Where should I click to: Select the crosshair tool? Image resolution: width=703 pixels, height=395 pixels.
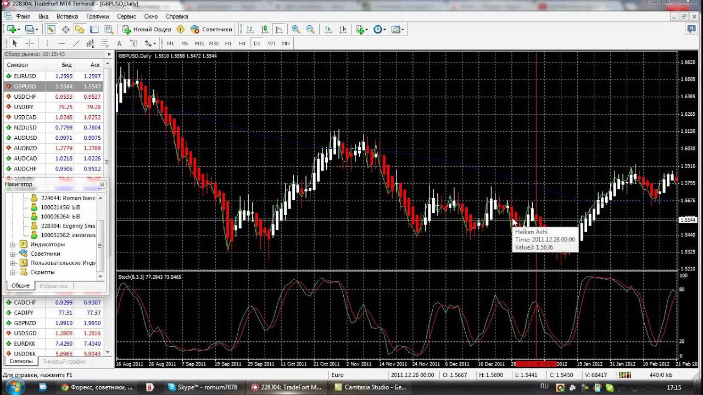30,43
